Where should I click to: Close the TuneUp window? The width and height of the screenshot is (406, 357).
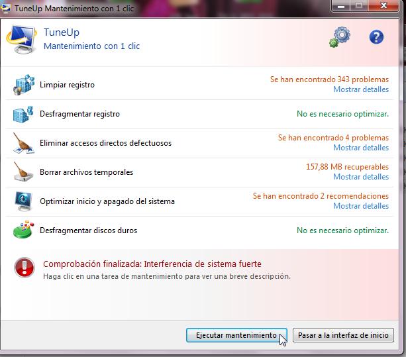[383, 6]
